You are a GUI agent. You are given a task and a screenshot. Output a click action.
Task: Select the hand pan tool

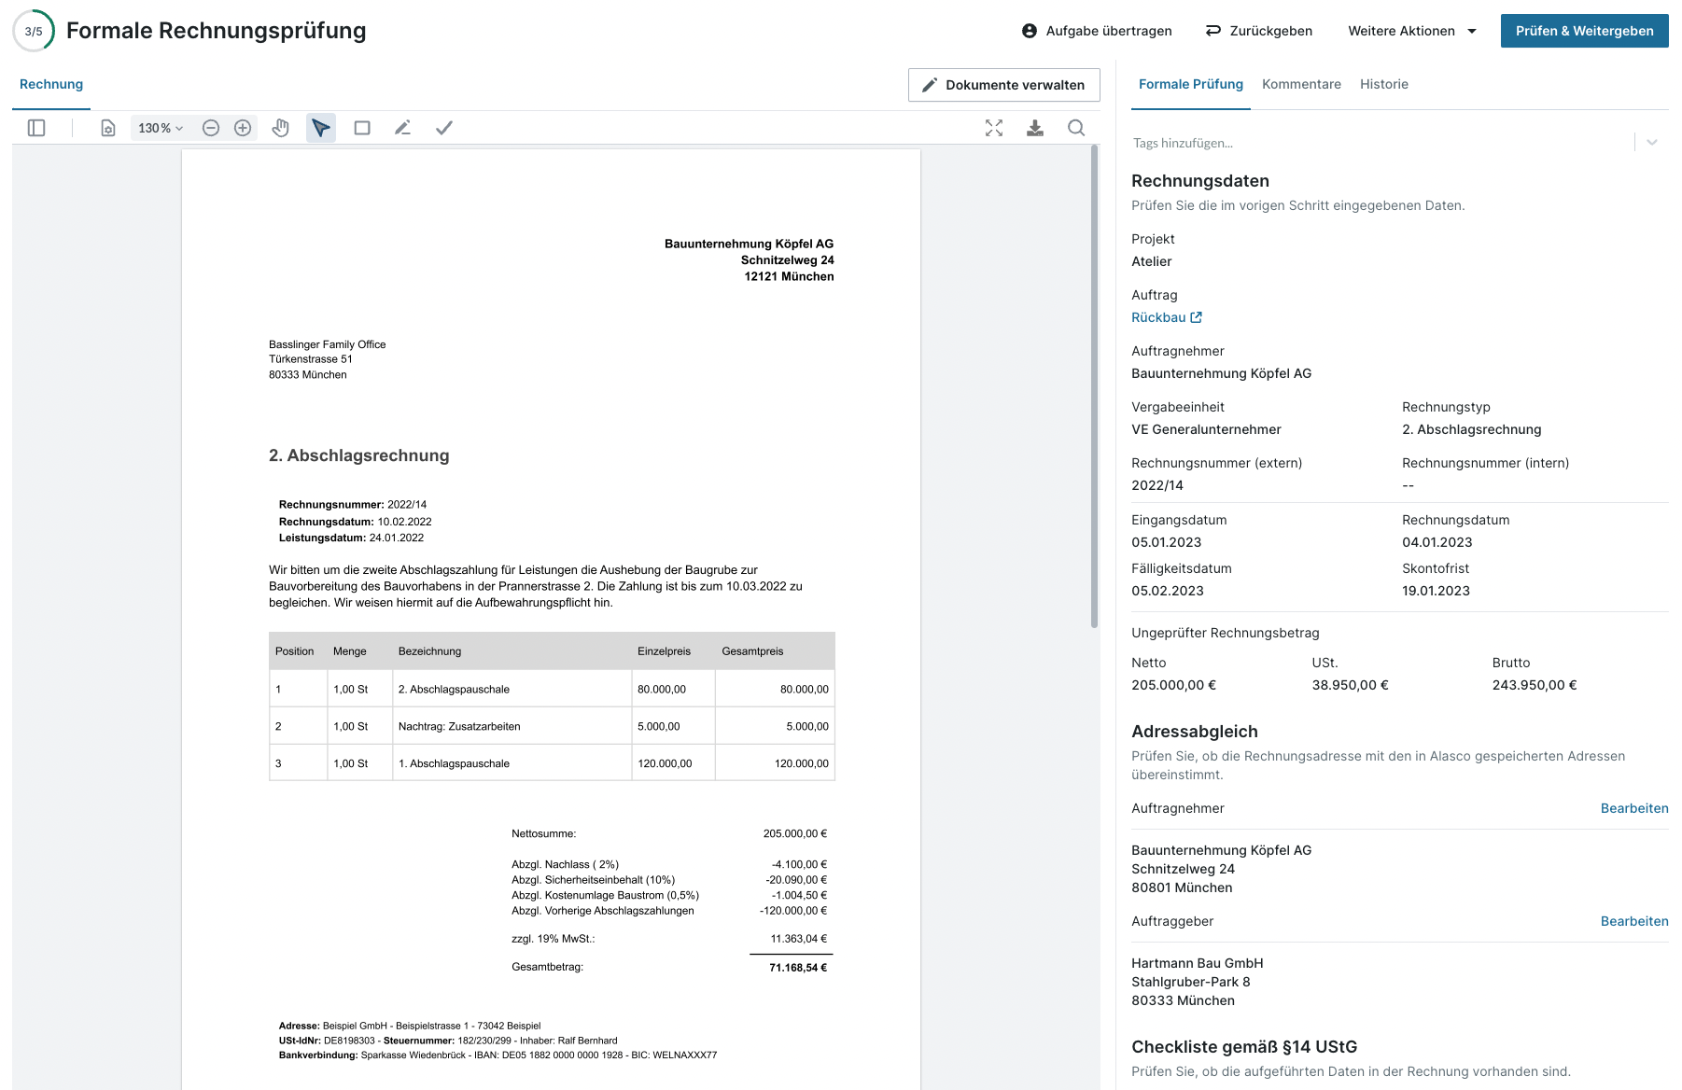[280, 128]
